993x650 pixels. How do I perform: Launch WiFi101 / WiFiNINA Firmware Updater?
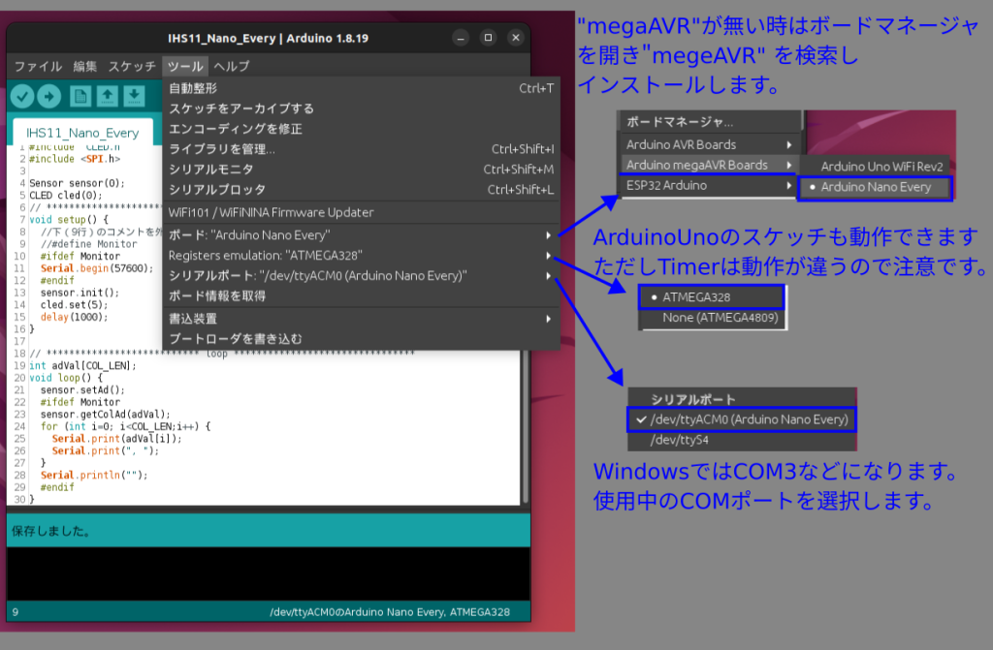tap(361, 213)
